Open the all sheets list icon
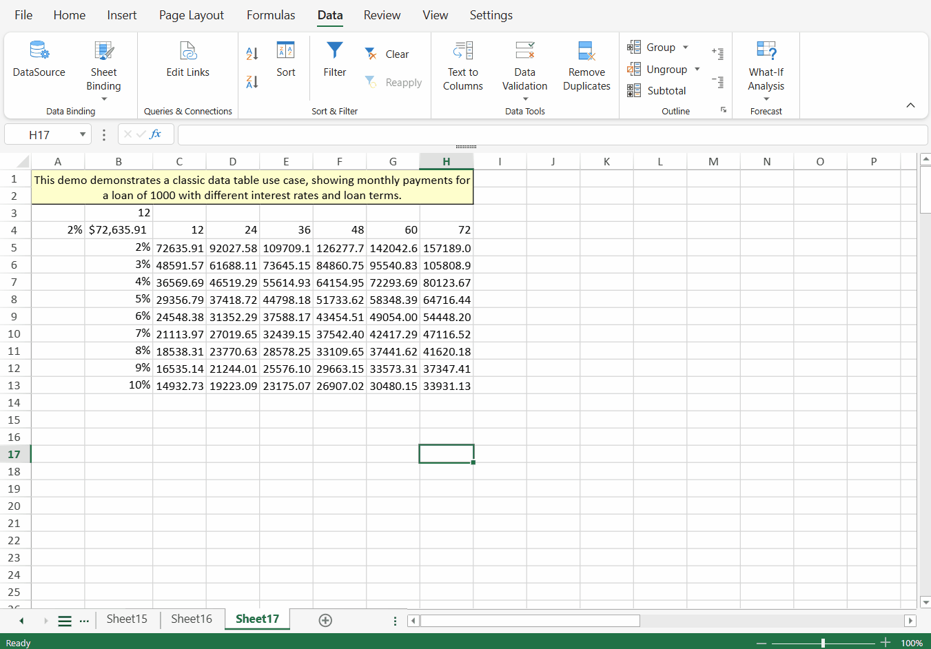Viewport: 931px width, 649px height. tap(65, 621)
